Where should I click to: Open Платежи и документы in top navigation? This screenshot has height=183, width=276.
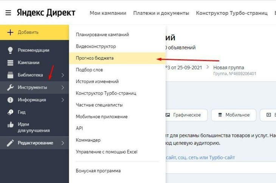pyautogui.click(x=161, y=13)
